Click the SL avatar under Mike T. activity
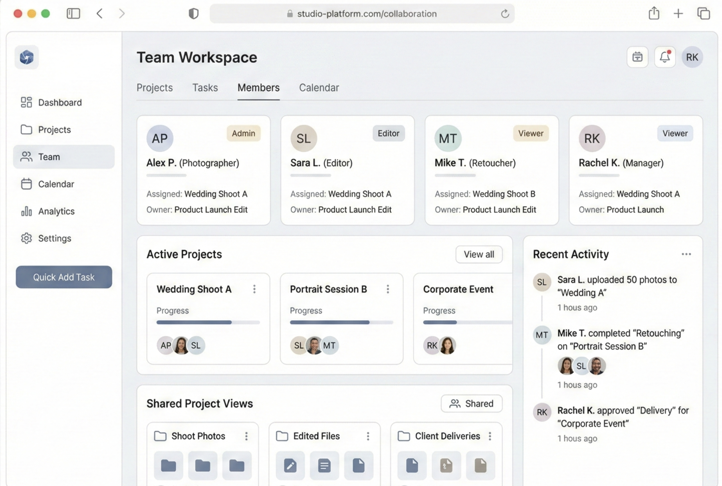The width and height of the screenshot is (722, 486). pyautogui.click(x=581, y=366)
